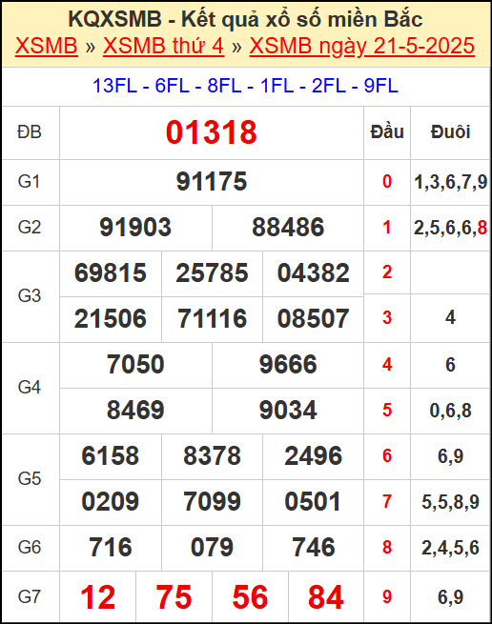Select the G2 number 88486
Viewport: 492px width, 624px height.
coord(288,228)
